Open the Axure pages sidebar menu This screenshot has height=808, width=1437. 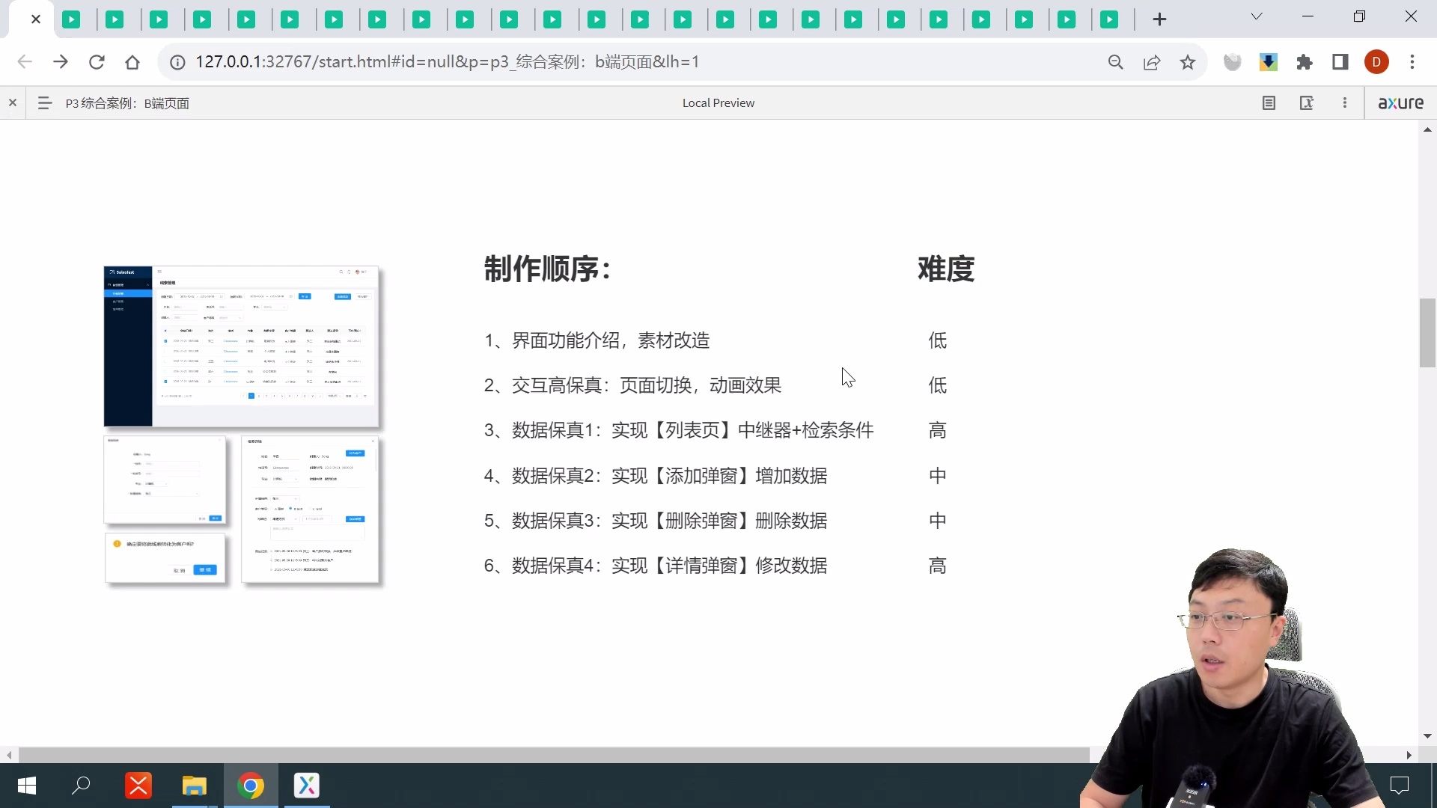click(43, 102)
